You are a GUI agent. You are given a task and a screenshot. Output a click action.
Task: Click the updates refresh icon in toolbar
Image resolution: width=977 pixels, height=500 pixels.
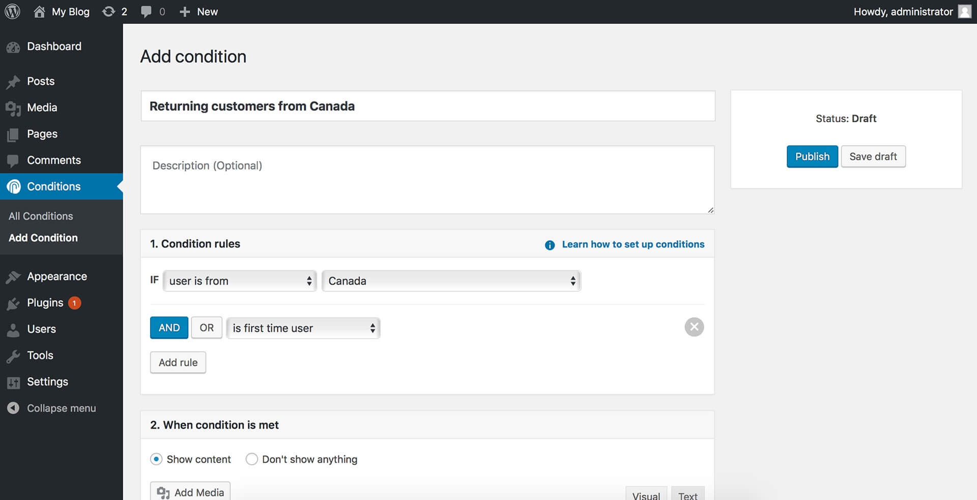(108, 11)
